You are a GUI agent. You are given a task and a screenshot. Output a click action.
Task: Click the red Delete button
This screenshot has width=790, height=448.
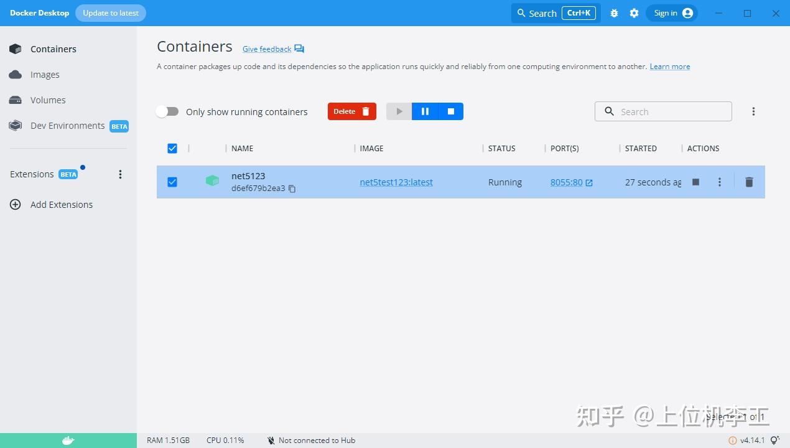pos(352,111)
